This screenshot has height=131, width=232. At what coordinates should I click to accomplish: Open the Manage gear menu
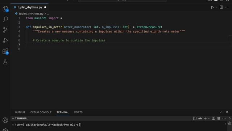pyautogui.click(x=5, y=130)
